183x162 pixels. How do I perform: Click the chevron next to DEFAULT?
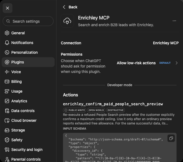coord(177,63)
